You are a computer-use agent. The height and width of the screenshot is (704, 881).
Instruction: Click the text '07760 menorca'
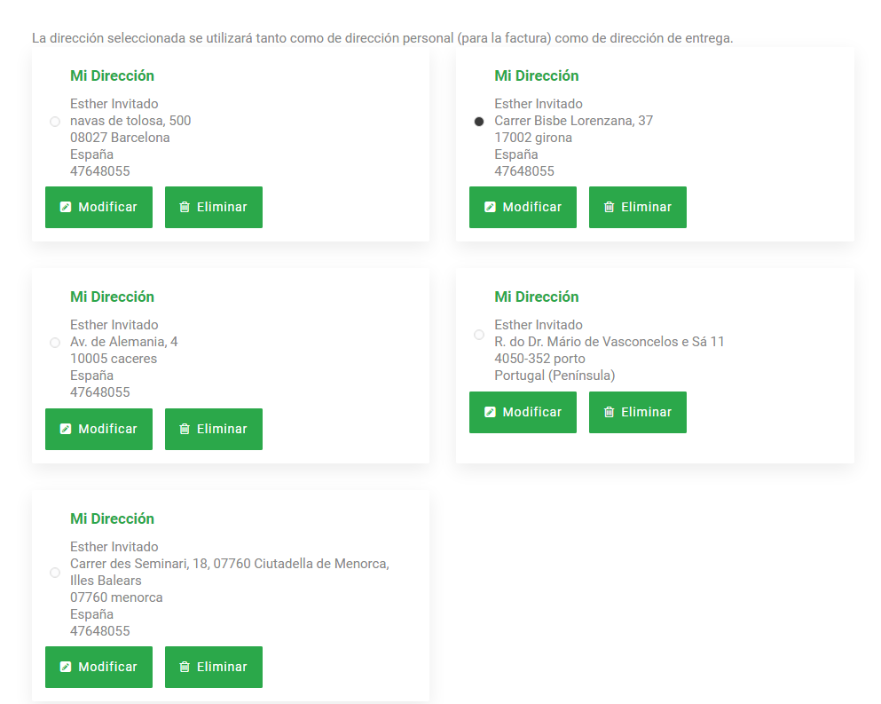click(116, 597)
